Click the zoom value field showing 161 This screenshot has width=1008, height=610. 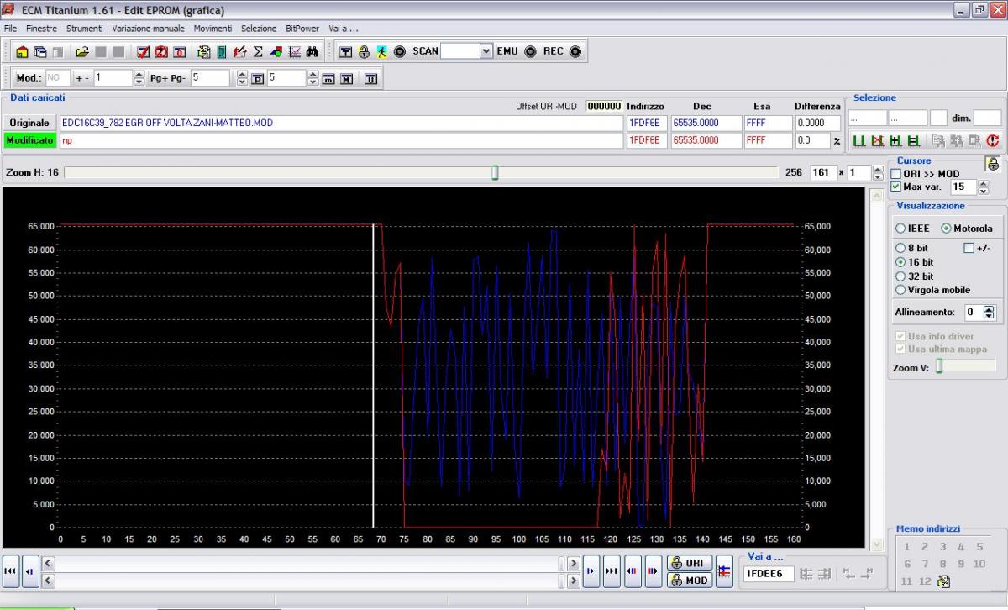pyautogui.click(x=822, y=172)
